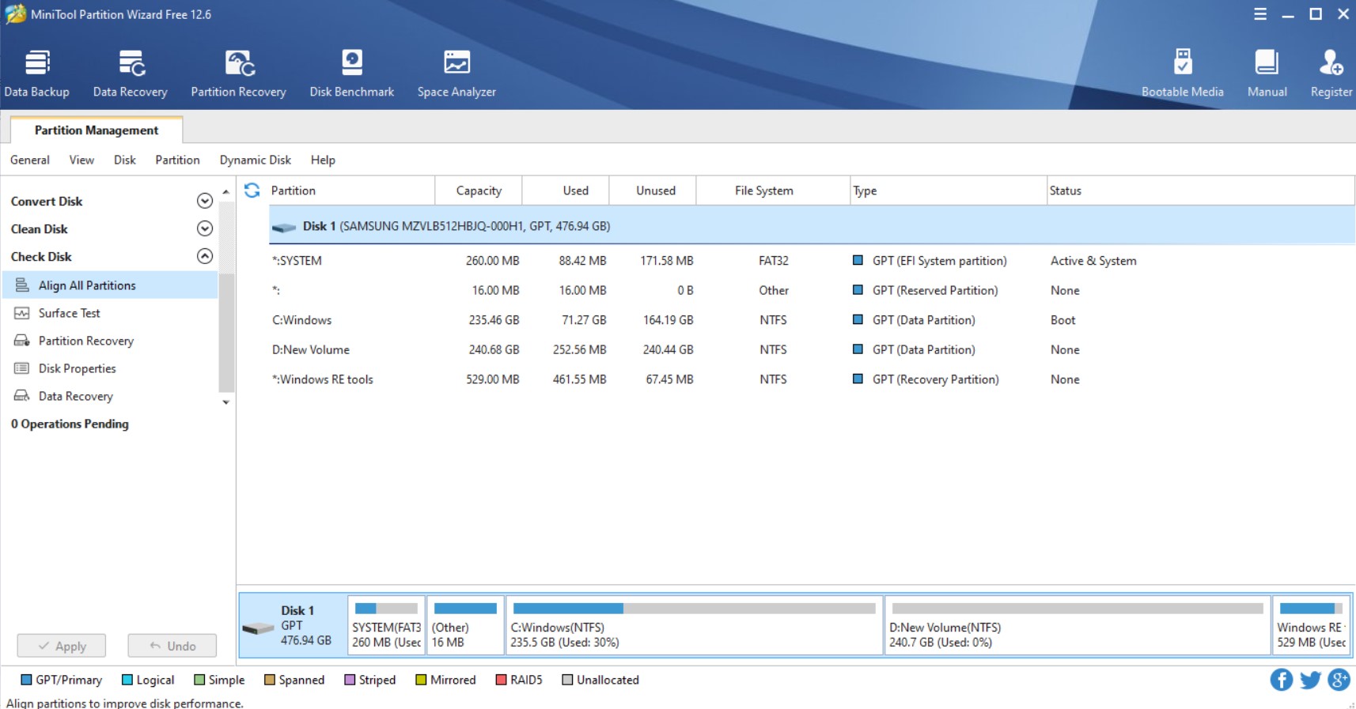Open the Space Analyzer tool
1356x709 pixels.
pyautogui.click(x=456, y=74)
